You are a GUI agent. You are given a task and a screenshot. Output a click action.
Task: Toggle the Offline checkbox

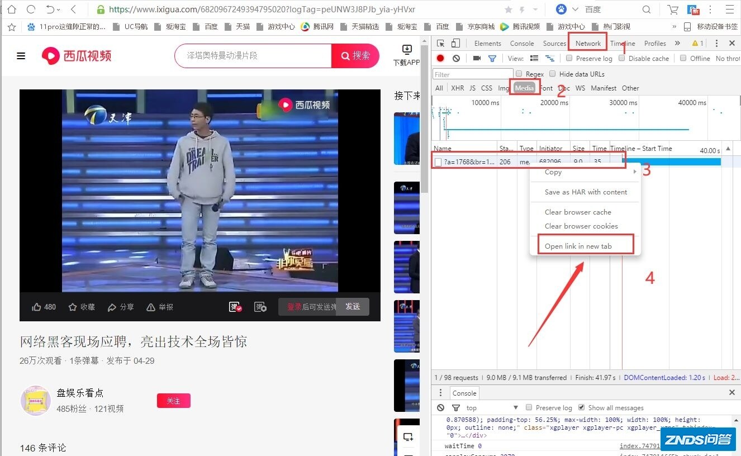[x=683, y=58]
